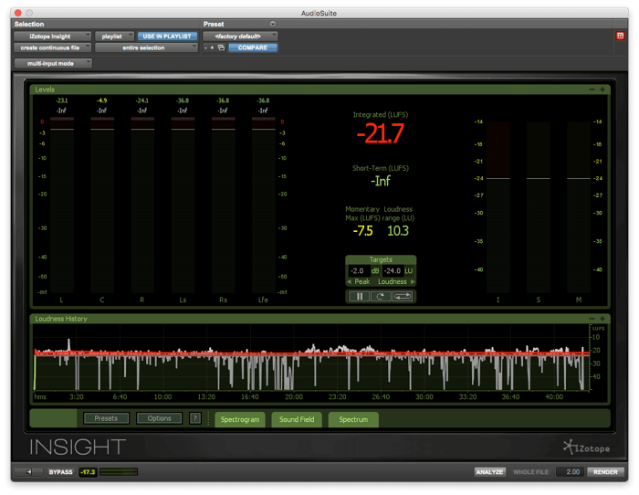The image size is (639, 495).
Task: Click the C channel level meter
Action: (102, 205)
